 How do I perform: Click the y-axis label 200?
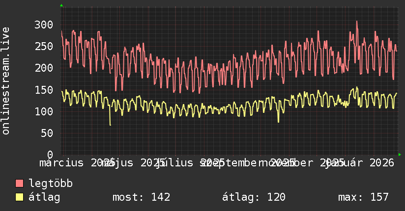[x=44, y=68]
